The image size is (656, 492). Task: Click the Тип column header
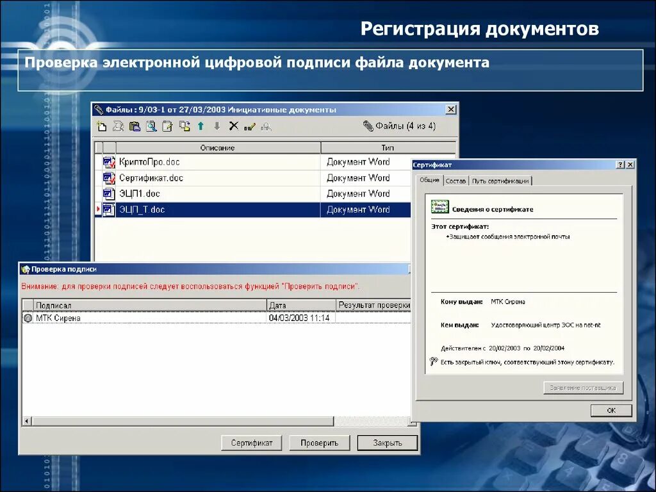388,148
